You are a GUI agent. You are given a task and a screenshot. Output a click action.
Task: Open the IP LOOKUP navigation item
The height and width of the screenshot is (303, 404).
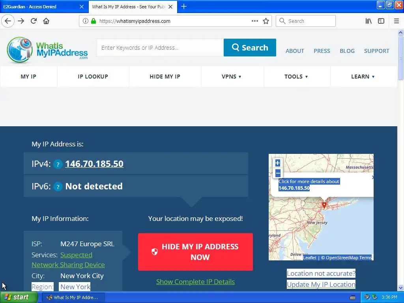93,77
